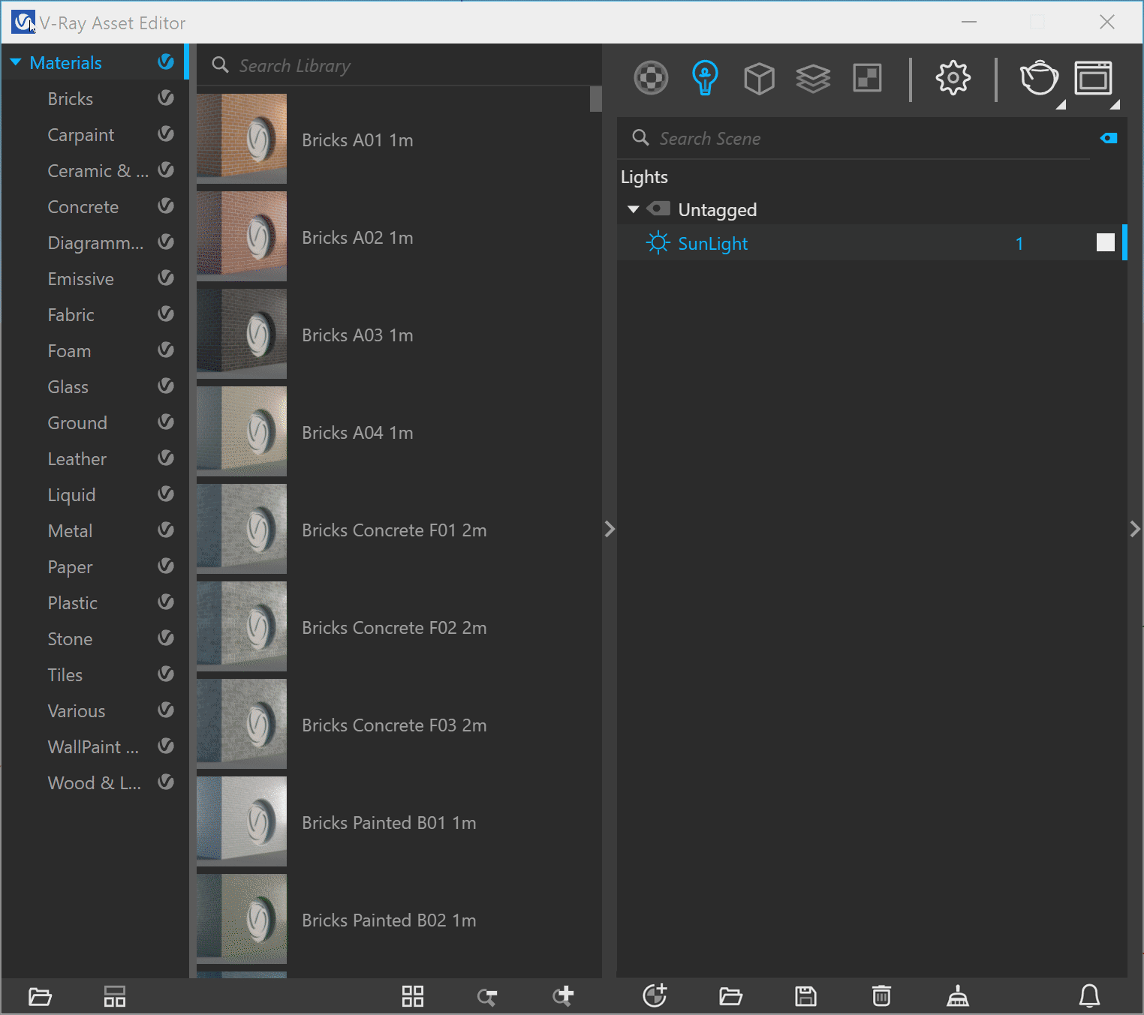1144x1015 pixels.
Task: Select the Paper category
Action: tap(70, 567)
